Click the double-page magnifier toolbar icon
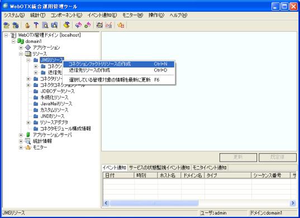The height and width of the screenshot is (218, 300). [54, 25]
